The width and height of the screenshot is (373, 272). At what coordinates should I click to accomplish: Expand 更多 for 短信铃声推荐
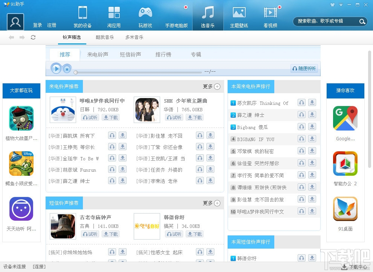tap(211, 203)
